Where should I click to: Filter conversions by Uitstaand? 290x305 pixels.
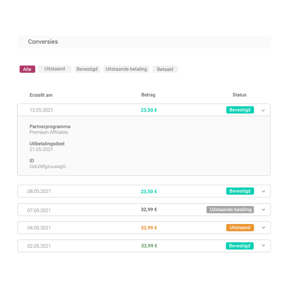[55, 69]
